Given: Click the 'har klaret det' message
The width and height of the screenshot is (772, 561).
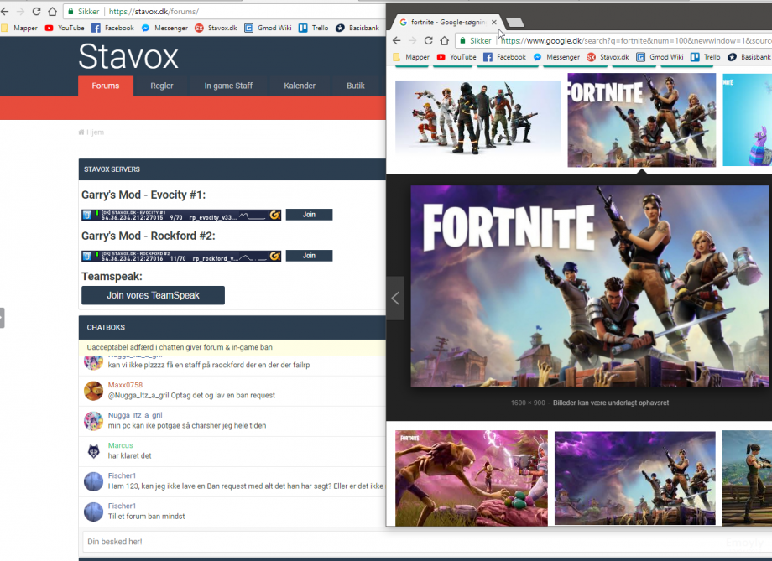Looking at the screenshot, I should 129,456.
